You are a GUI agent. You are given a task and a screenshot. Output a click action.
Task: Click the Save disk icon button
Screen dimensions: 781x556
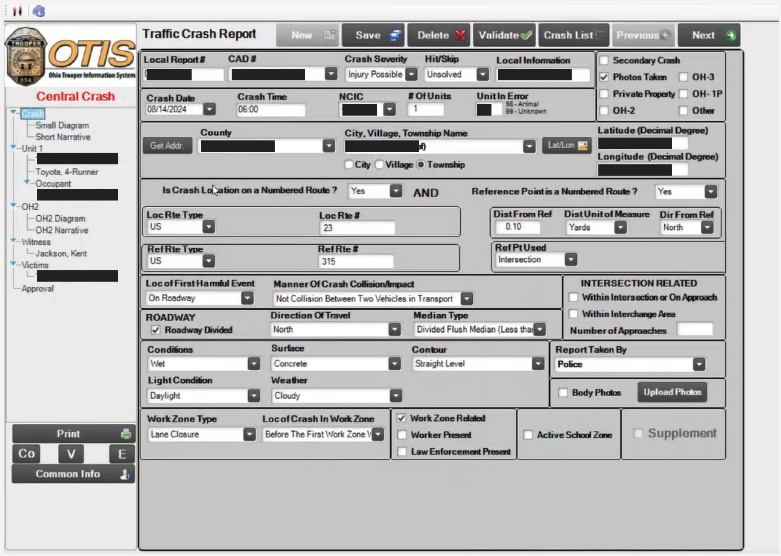[395, 35]
